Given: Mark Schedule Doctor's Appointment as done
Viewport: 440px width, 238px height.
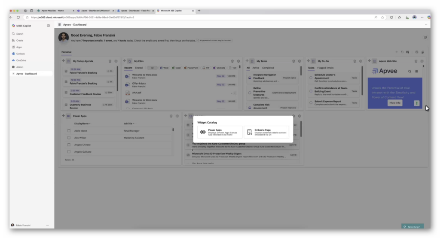Looking at the screenshot, I should (311, 78).
